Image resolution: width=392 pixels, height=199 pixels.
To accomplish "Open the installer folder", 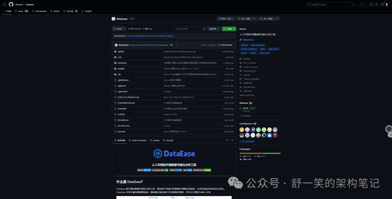I will tap(121, 69).
